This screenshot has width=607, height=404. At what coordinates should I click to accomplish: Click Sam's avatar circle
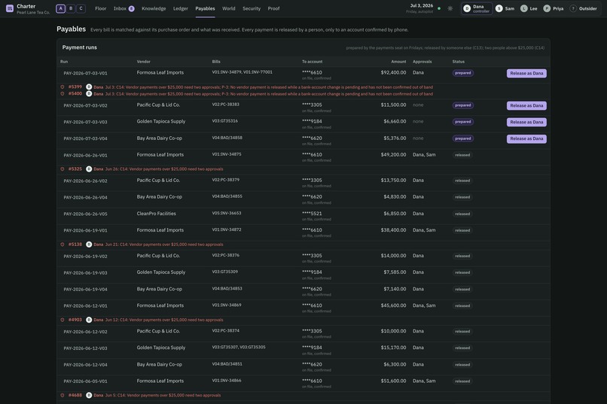499,8
